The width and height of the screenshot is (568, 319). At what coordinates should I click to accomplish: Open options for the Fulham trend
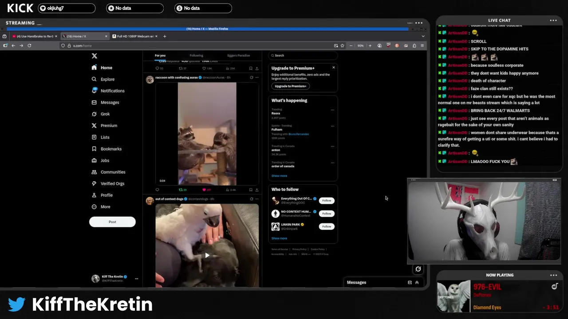pos(332,126)
